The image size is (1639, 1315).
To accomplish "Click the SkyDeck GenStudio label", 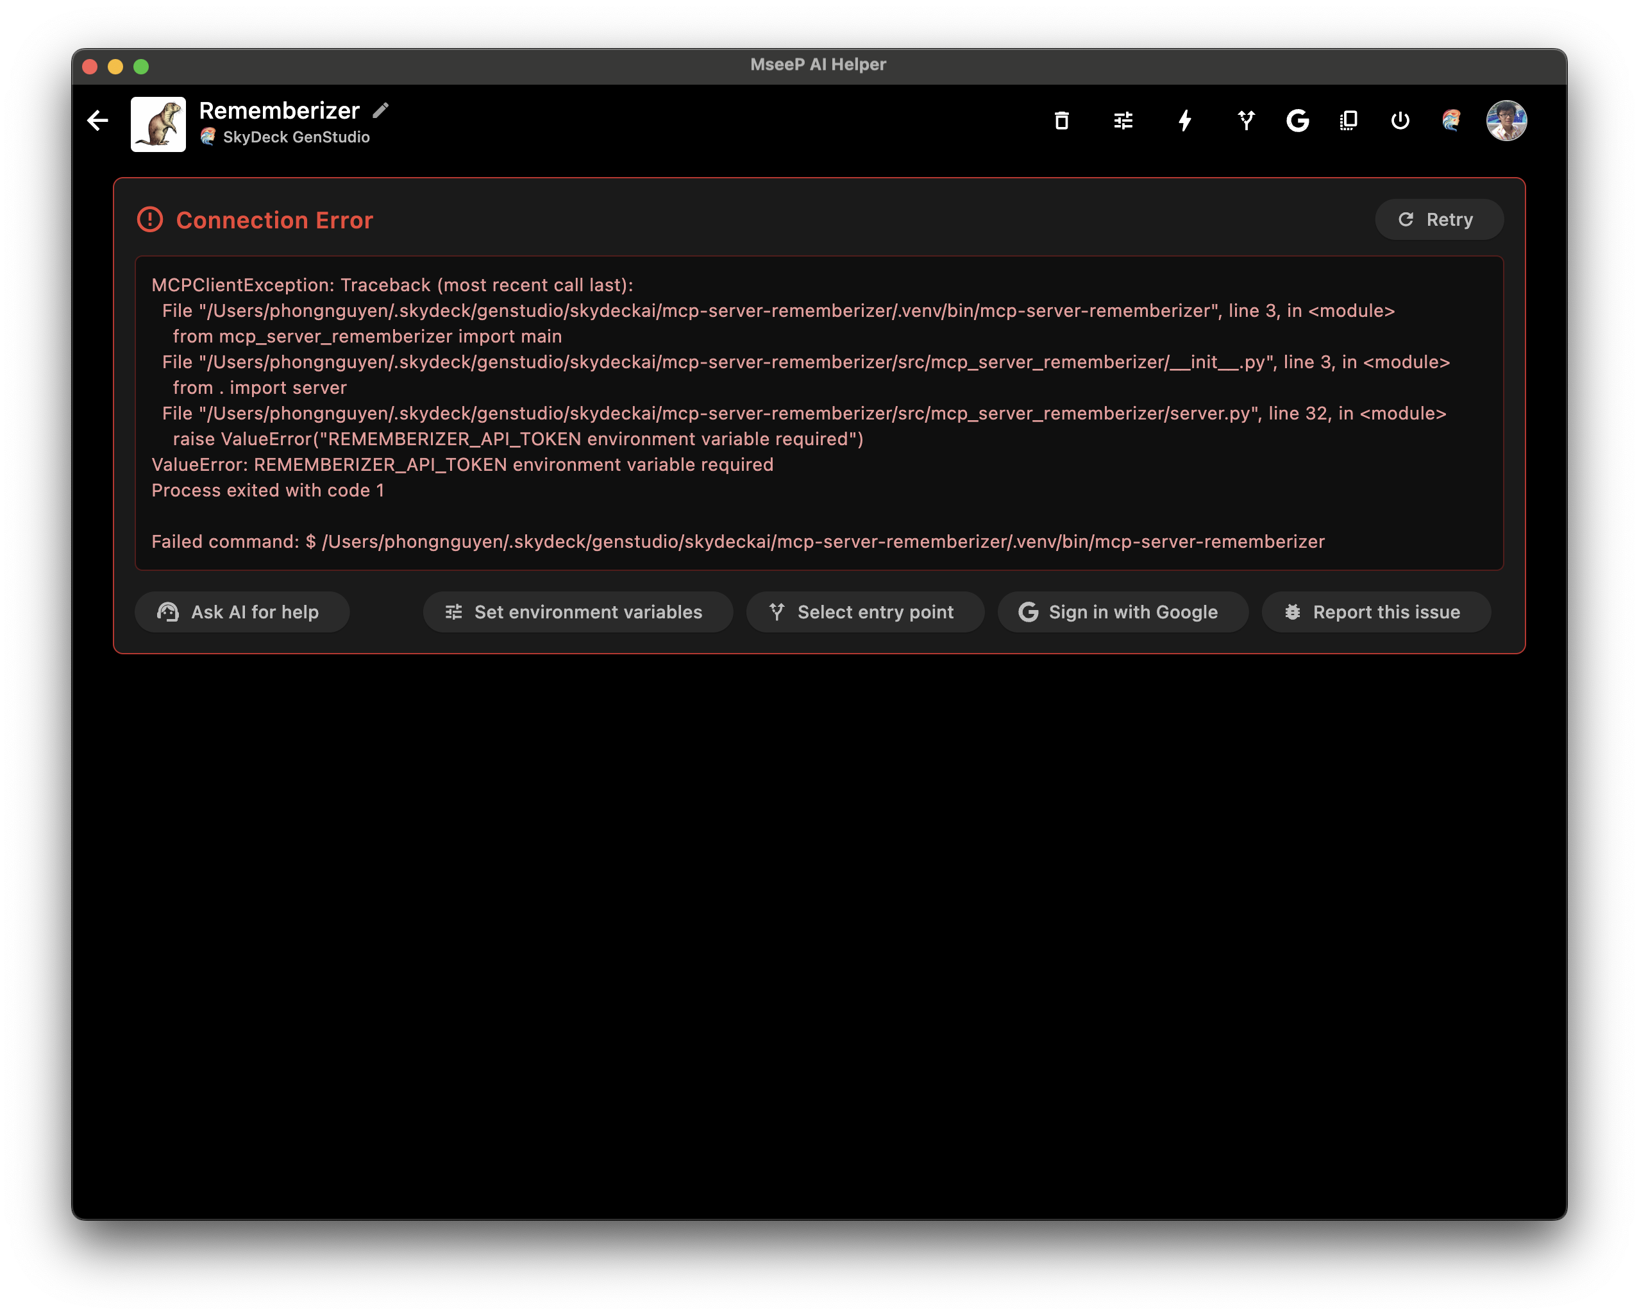I will click(x=296, y=137).
